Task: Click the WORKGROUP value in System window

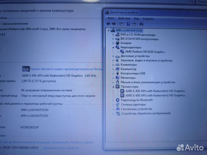Action: (x=29, y=127)
